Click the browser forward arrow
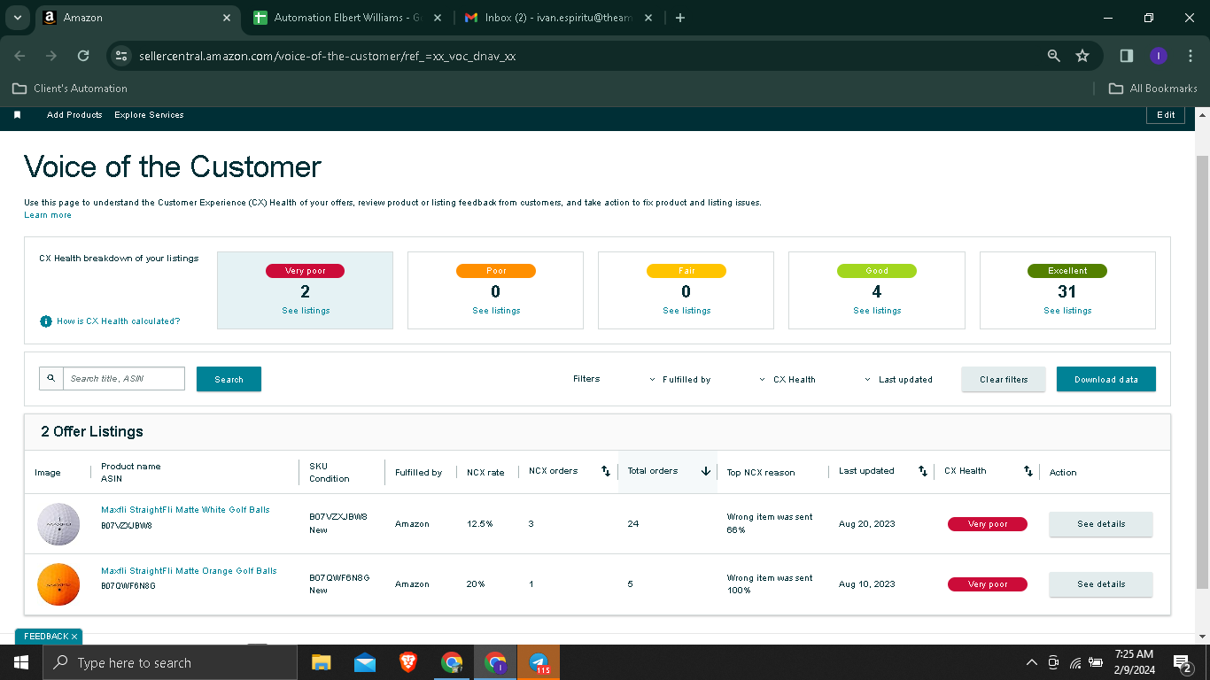The image size is (1210, 680). pos(51,56)
